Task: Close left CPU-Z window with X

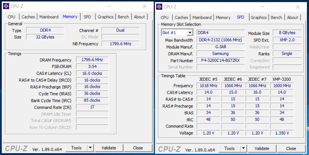Action: (x=145, y=6)
